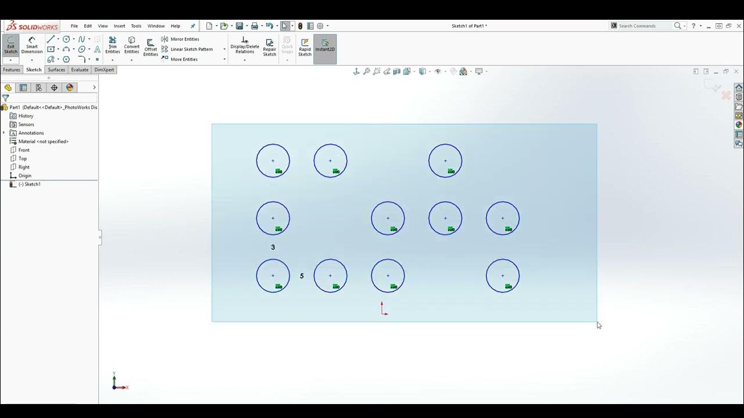This screenshot has width=744, height=418.
Task: Expand the Move Entities dropdown arrow
Action: (x=224, y=59)
